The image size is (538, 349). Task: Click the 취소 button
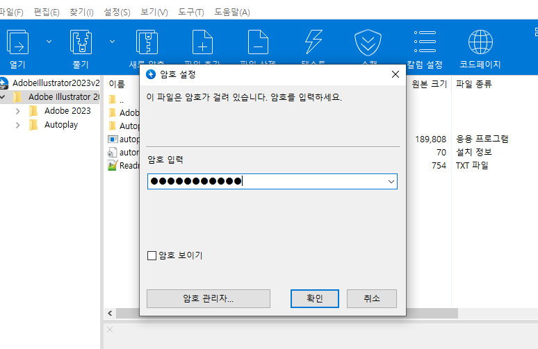click(372, 298)
